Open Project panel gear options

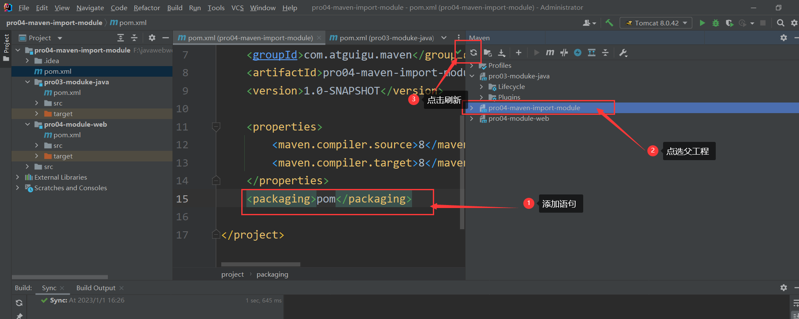pyautogui.click(x=152, y=38)
